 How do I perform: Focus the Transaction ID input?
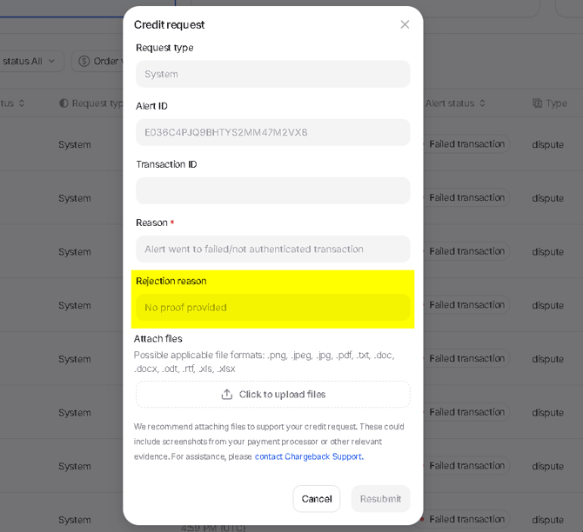(272, 190)
